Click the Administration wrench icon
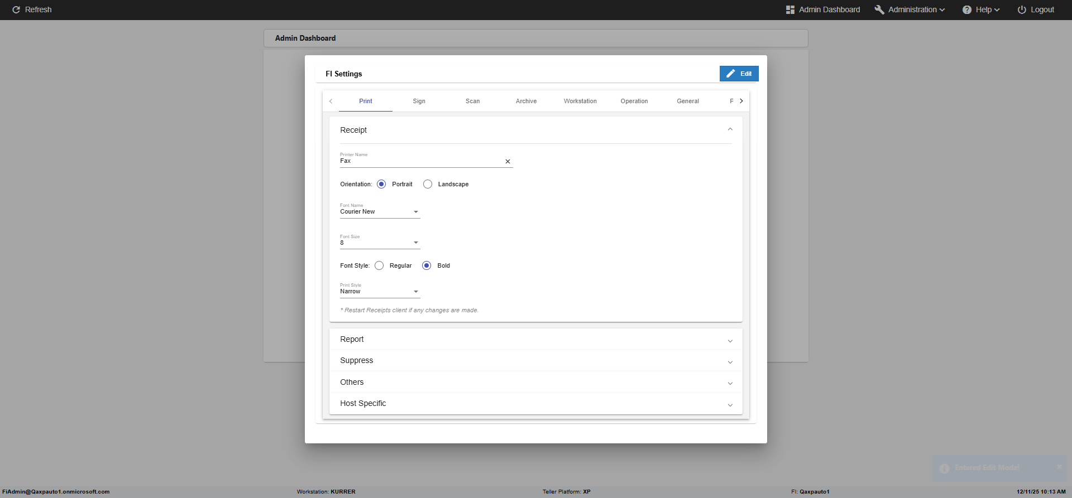Viewport: 1072px width, 498px height. pos(879,9)
